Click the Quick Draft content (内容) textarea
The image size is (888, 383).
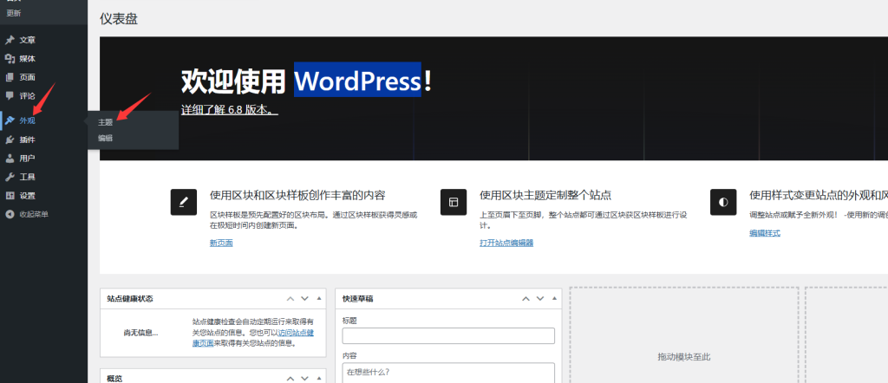(x=448, y=373)
